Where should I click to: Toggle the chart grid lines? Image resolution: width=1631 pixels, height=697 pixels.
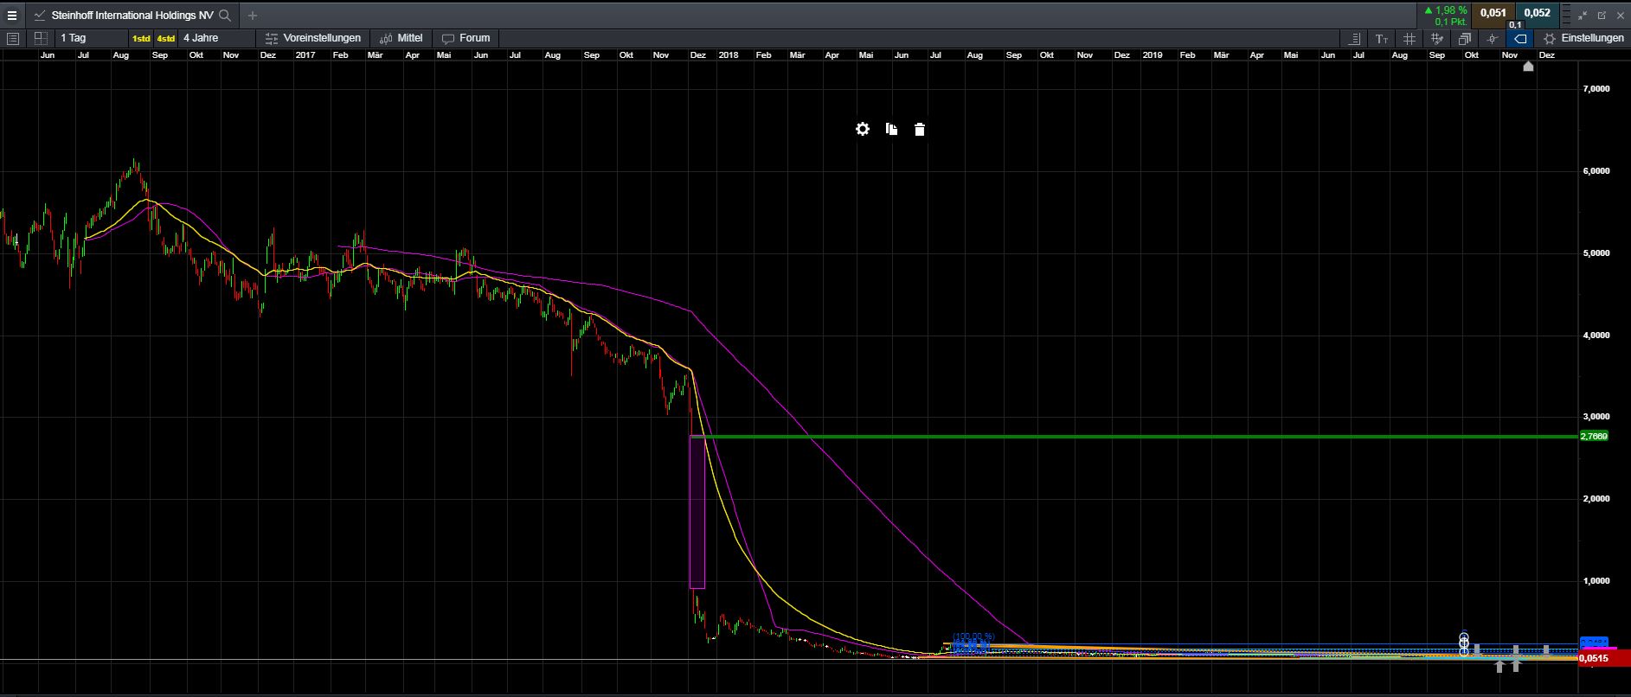tap(1409, 39)
